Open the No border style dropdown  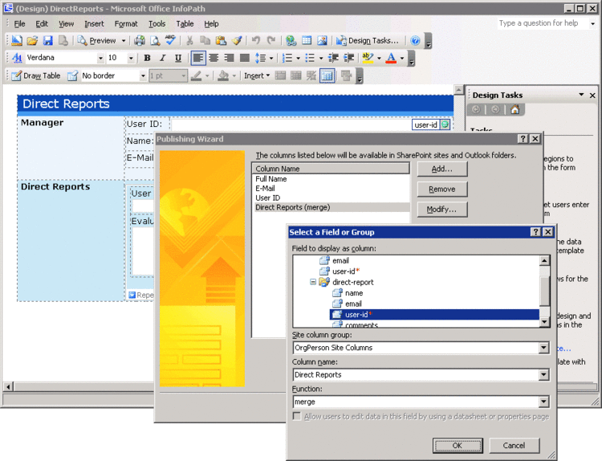[x=143, y=75]
